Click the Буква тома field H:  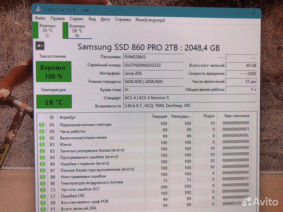pyautogui.click(x=153, y=90)
